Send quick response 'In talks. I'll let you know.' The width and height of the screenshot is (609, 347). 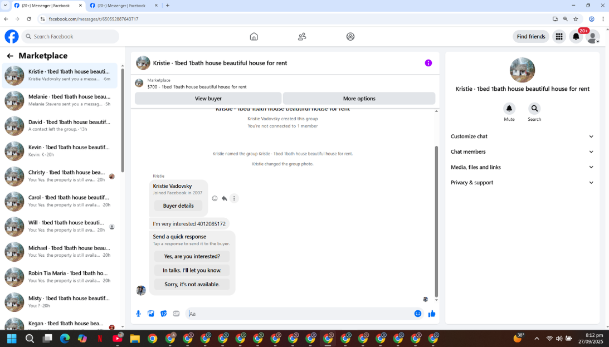pos(192,270)
